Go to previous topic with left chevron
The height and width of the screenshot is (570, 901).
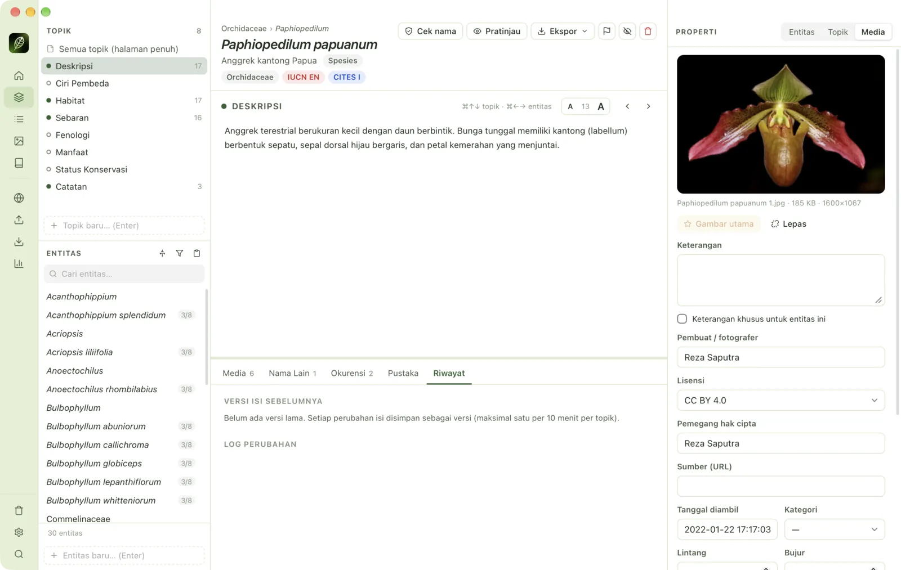pyautogui.click(x=627, y=106)
